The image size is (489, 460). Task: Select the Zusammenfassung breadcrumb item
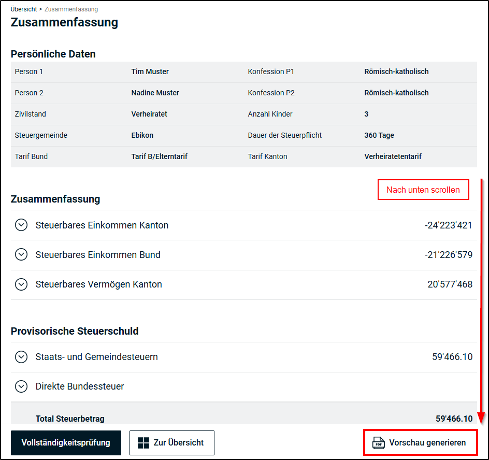(71, 9)
